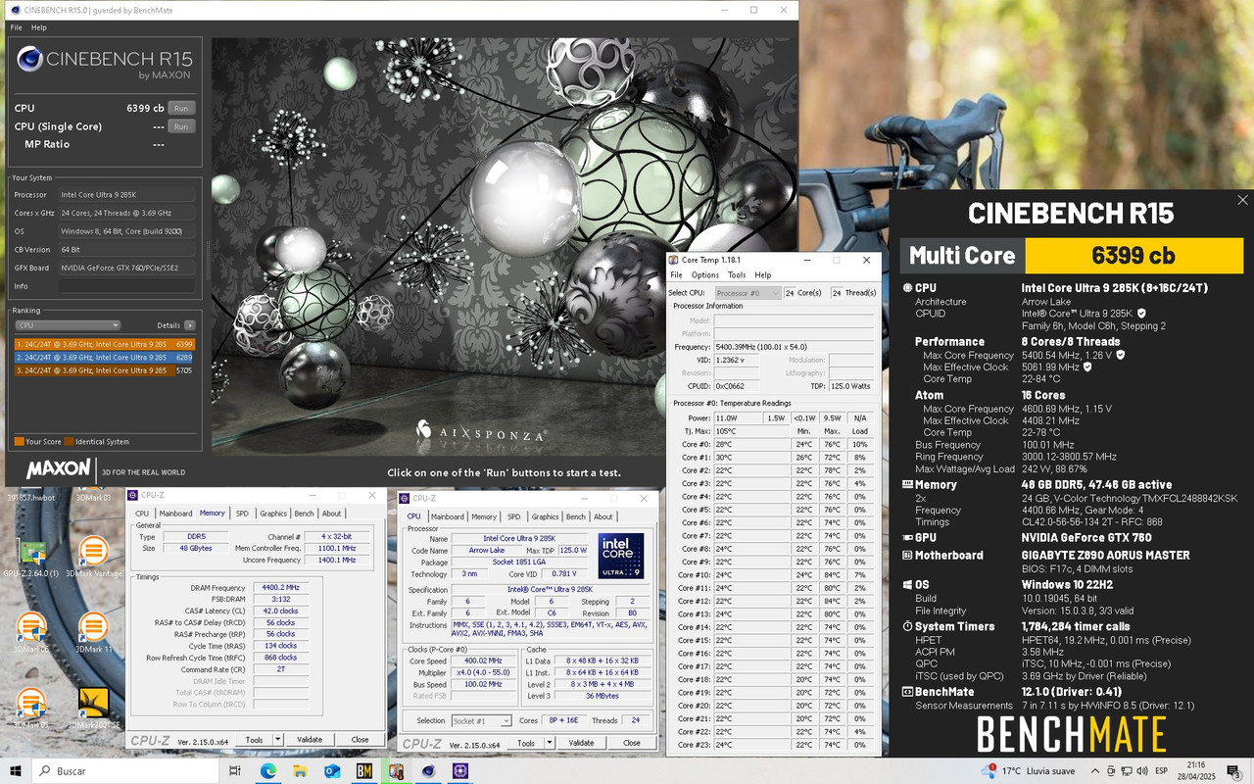This screenshot has width=1254, height=784.
Task: Open Memory tab in the CPU-Z CPU window
Action: click(x=484, y=516)
